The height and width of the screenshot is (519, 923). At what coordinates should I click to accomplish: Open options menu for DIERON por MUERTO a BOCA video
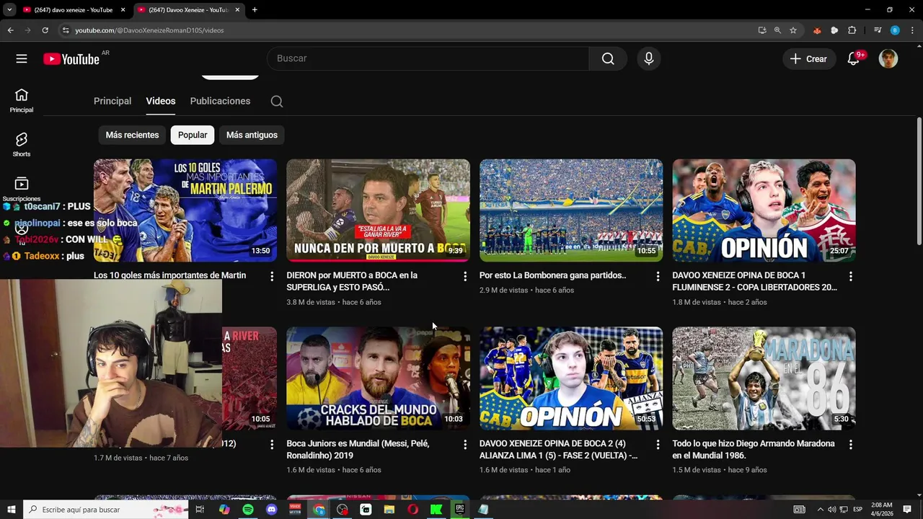click(x=465, y=276)
